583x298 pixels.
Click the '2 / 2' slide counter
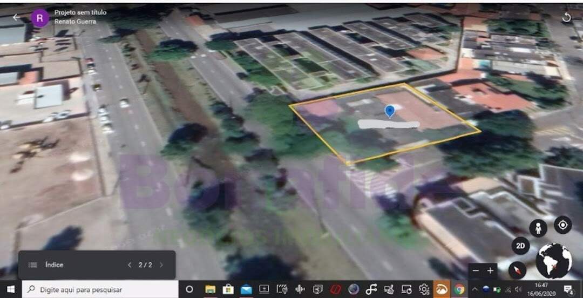click(x=145, y=265)
